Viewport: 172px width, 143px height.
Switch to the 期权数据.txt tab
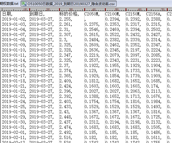coord(9,4)
